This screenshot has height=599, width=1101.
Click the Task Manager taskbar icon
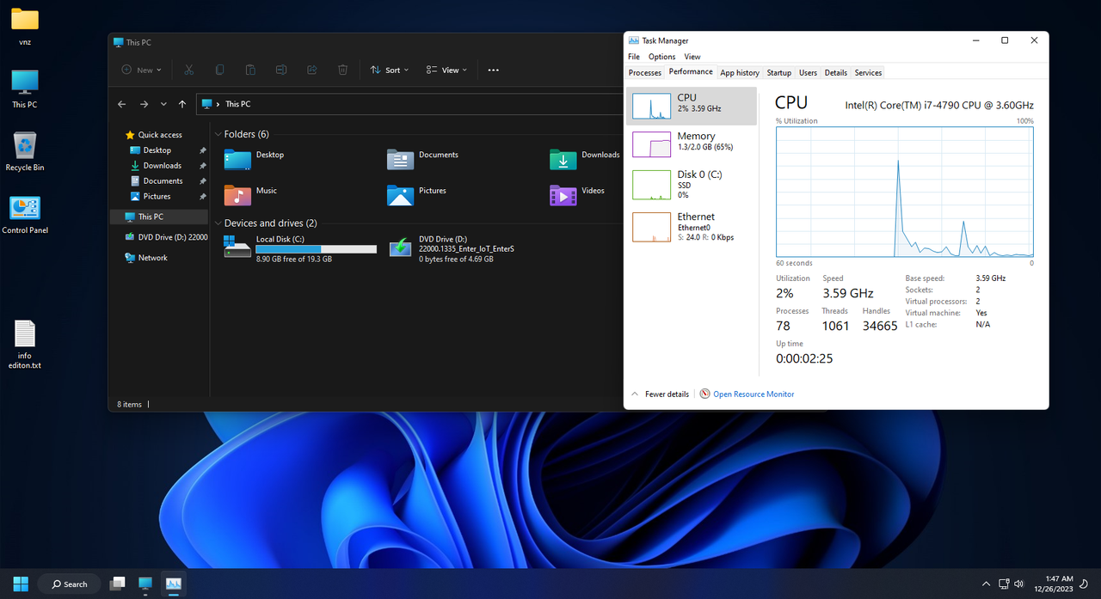coord(173,584)
